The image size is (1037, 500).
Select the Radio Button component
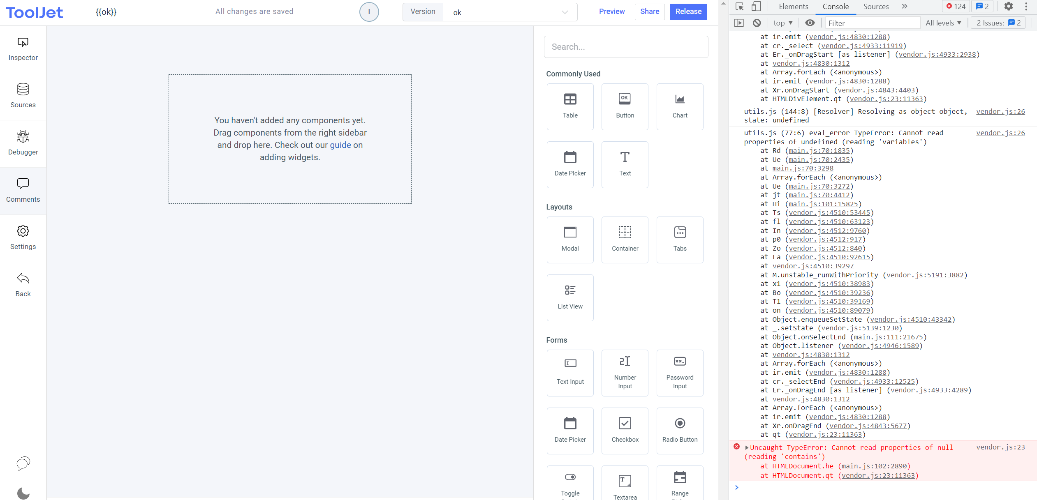(x=680, y=430)
